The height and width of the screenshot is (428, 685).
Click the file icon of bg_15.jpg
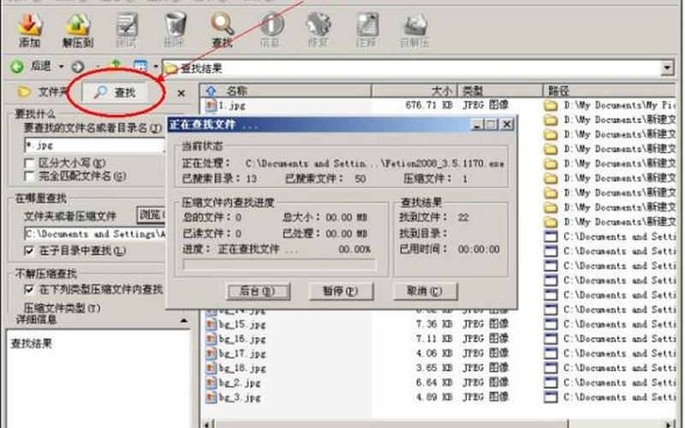[211, 324]
